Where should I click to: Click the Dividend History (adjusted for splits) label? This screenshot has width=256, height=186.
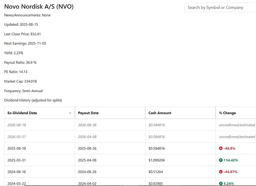(x=33, y=100)
